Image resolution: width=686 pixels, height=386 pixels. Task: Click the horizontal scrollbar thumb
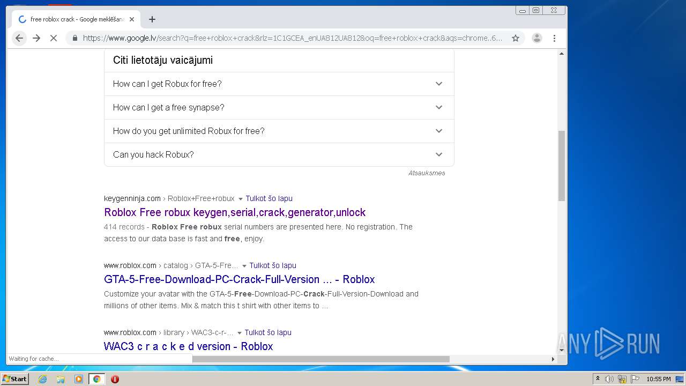[x=320, y=359]
